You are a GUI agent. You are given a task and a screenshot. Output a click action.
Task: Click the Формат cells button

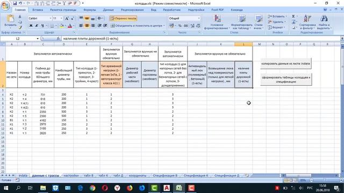276,27
